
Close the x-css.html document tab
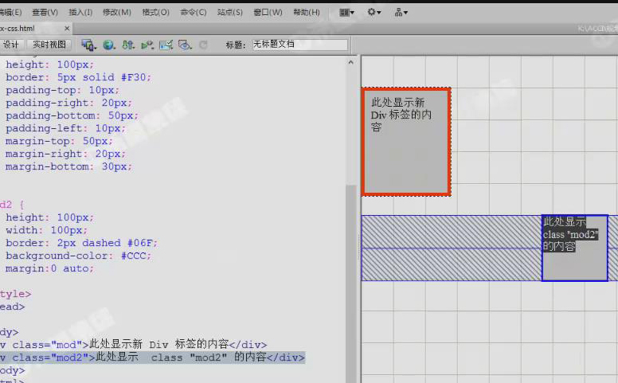click(x=67, y=28)
